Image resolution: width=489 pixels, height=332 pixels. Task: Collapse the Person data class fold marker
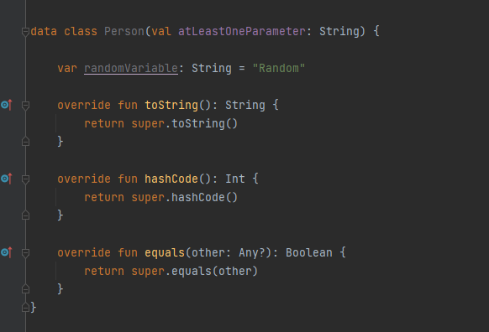pyautogui.click(x=25, y=31)
